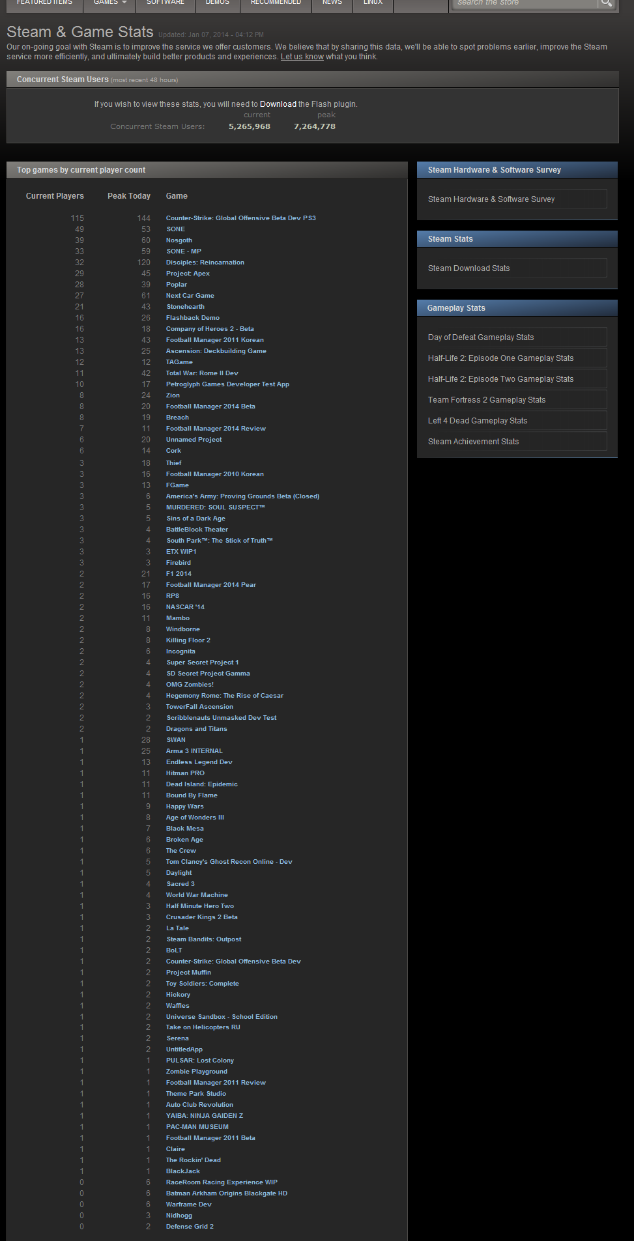Image resolution: width=634 pixels, height=1241 pixels.
Task: Open Half-Life 2: Episode Two Gameplay Stats
Action: [x=517, y=379]
